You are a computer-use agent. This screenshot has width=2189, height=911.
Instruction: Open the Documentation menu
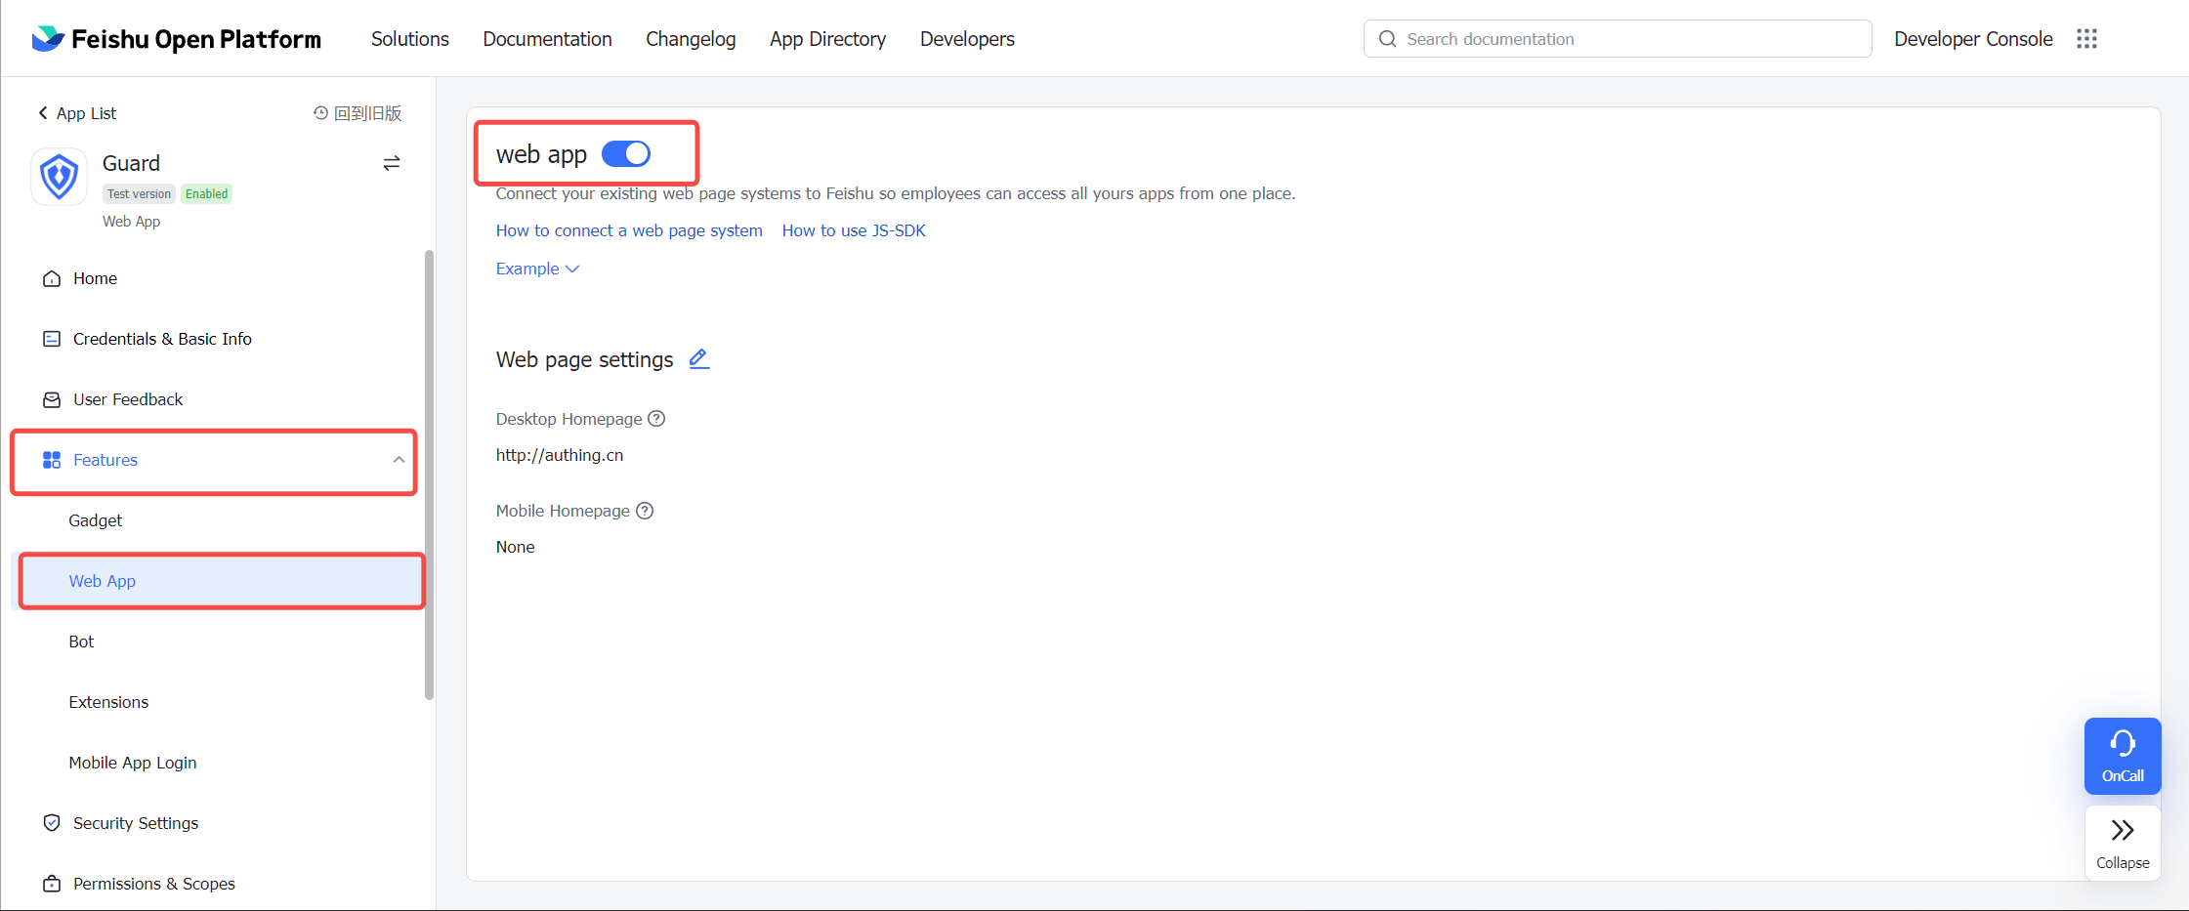coord(547,39)
